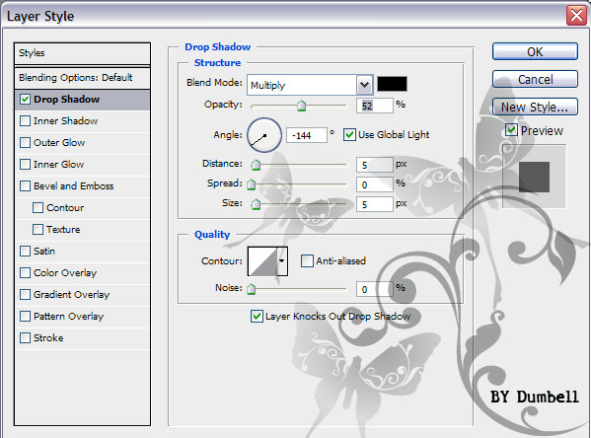The image size is (591, 438).
Task: Click the New Style... button
Action: 535,108
